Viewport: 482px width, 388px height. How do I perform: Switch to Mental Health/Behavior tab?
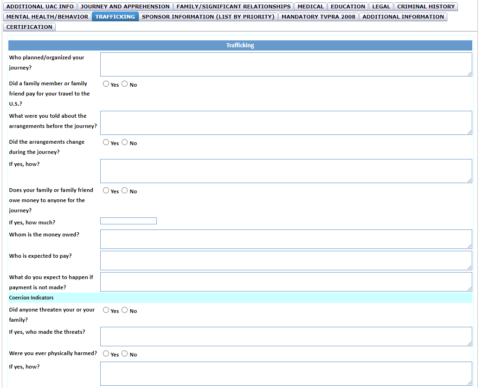point(47,17)
